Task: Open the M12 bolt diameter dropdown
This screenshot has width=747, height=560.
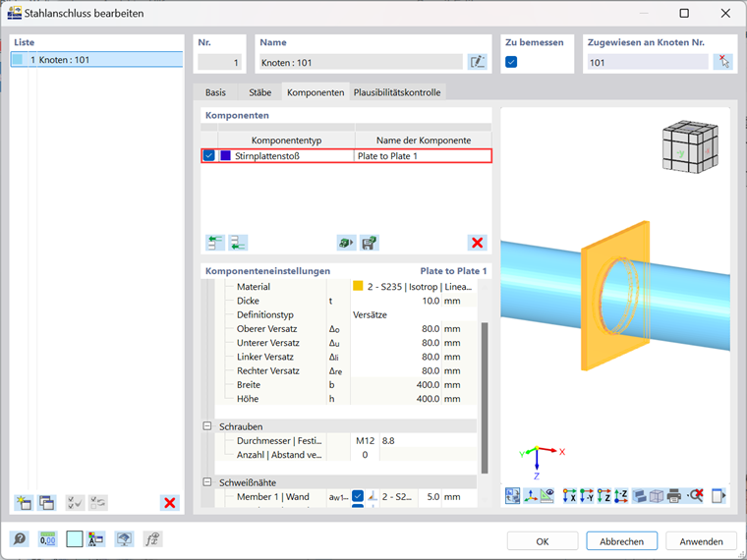Action: 365,440
